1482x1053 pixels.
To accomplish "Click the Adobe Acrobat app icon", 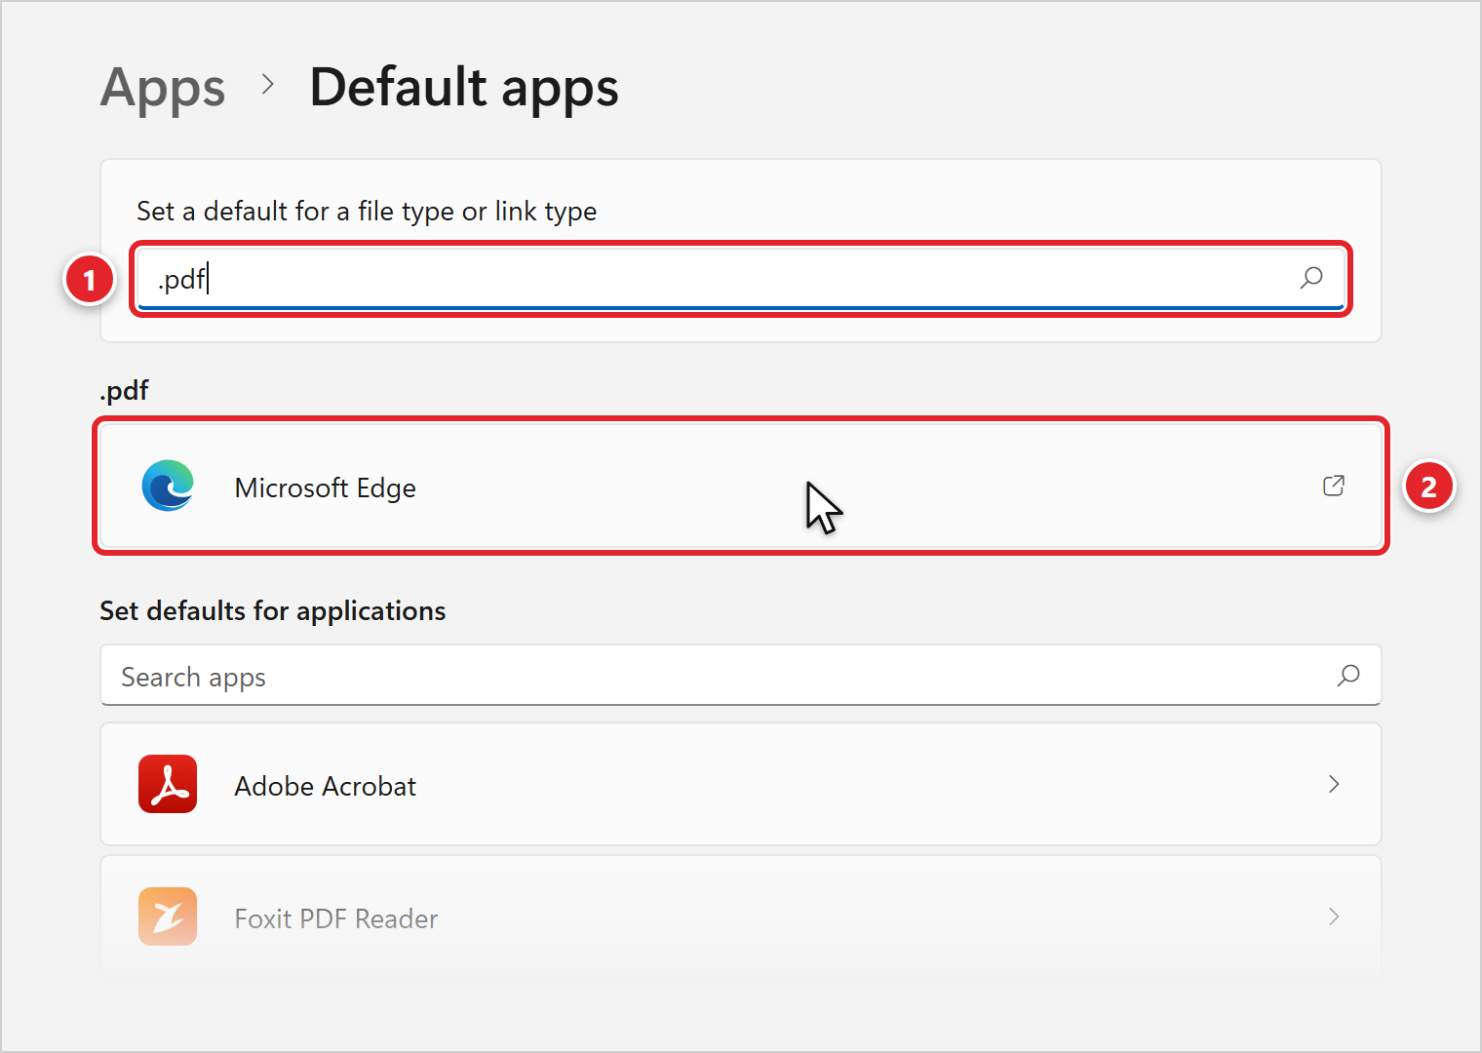I will [168, 784].
